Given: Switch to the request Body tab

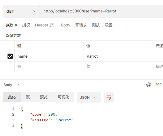Looking at the screenshot, I should pyautogui.click(x=66, y=25).
